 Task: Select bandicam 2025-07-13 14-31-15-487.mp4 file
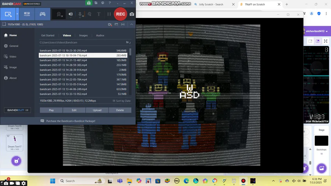[83, 60]
